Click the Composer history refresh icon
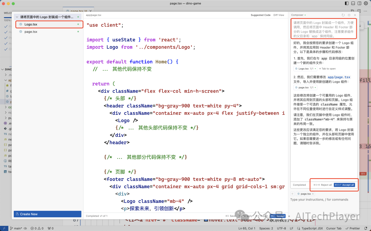 pos(343,15)
